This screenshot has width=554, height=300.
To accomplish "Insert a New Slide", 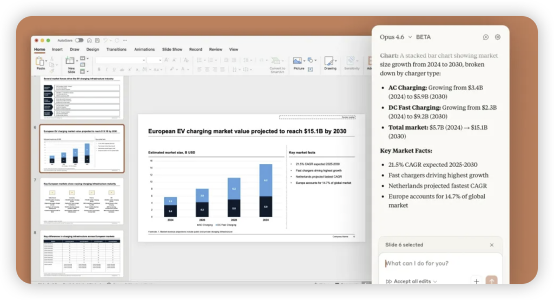I will pyautogui.click(x=71, y=63).
